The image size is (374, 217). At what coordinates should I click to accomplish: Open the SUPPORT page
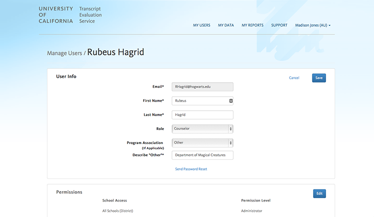click(x=279, y=25)
